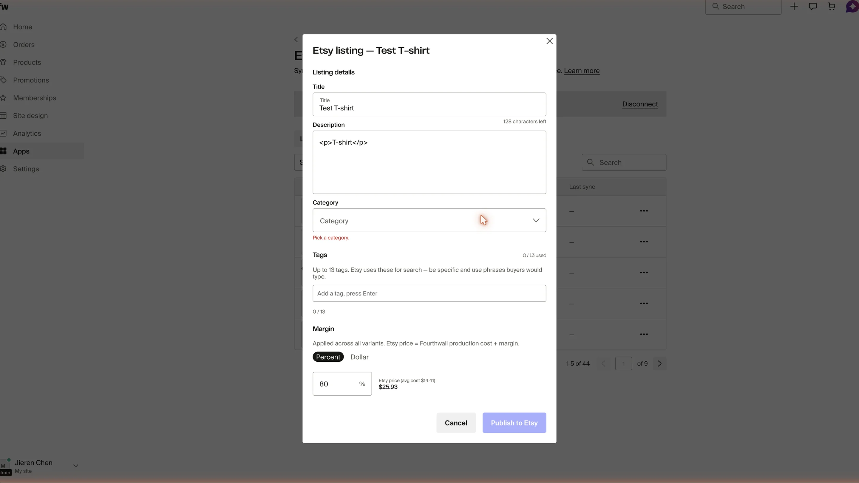This screenshot has width=859, height=483.
Task: Click the product table Search box
Action: point(624,162)
